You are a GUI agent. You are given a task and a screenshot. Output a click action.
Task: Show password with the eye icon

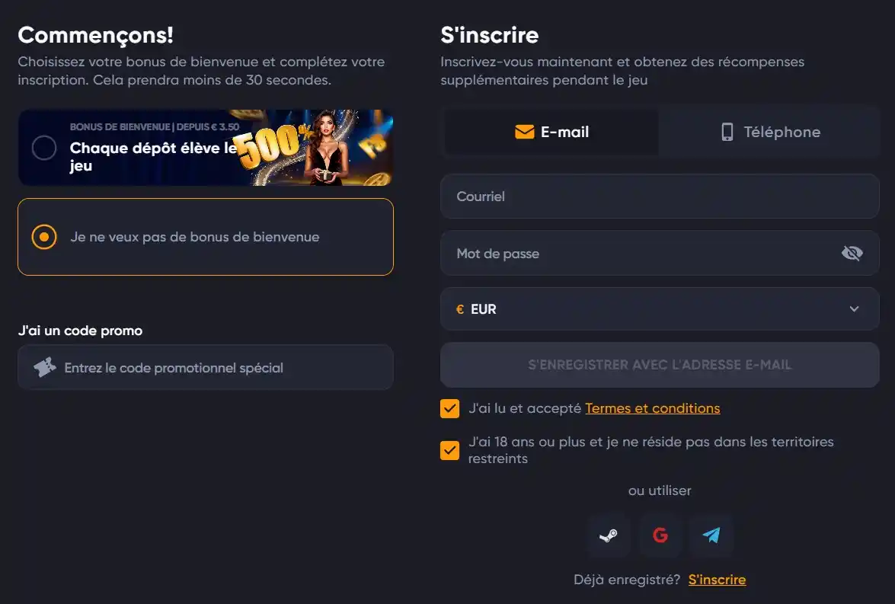pyautogui.click(x=852, y=254)
